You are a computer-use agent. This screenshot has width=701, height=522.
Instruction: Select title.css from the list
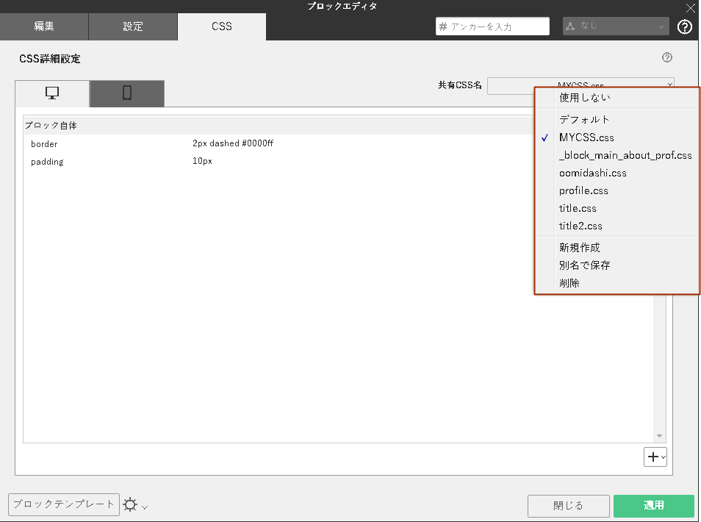617,209
